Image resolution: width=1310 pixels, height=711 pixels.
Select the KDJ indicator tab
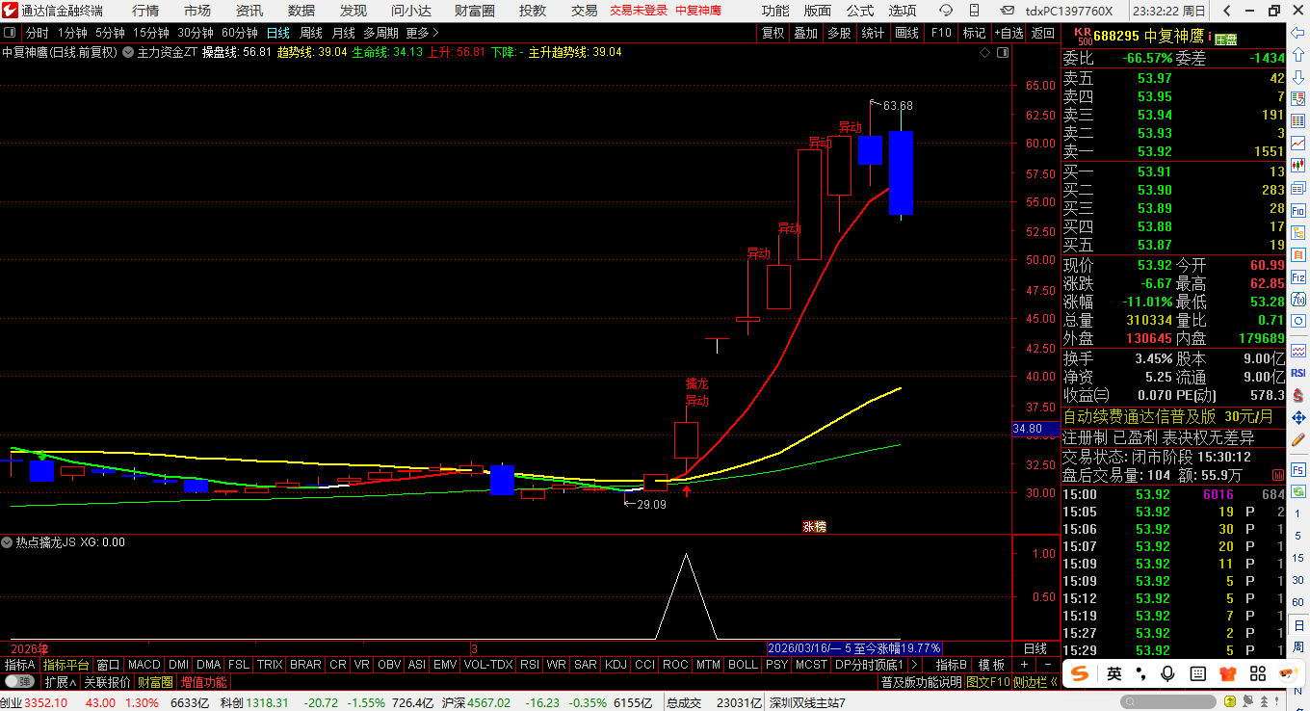tap(616, 665)
